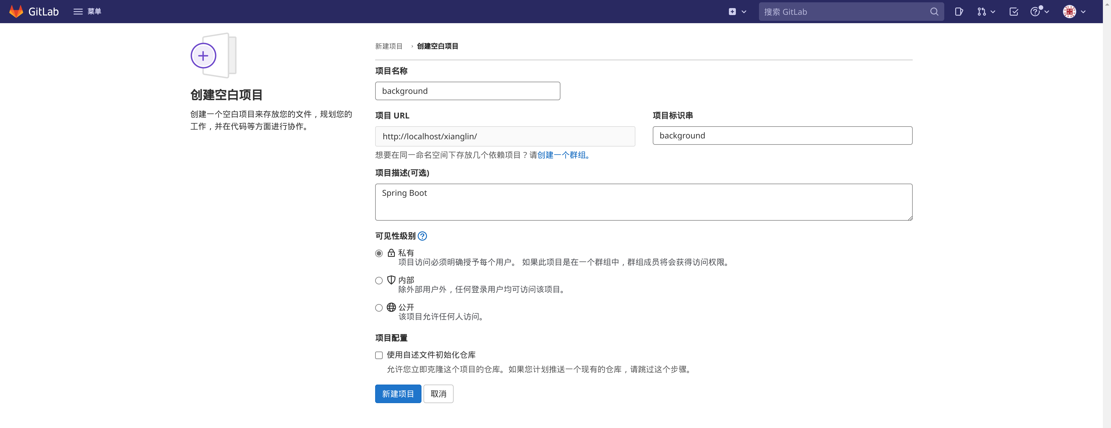The height and width of the screenshot is (428, 1111).
Task: Click the 取消 cancel button
Action: coord(438,394)
